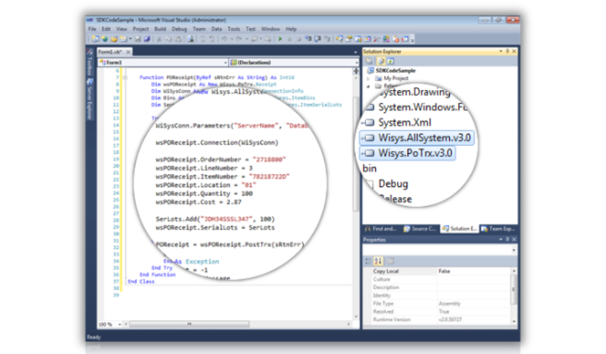
Task: Click the Save icon in the toolbar
Action: pos(137,39)
